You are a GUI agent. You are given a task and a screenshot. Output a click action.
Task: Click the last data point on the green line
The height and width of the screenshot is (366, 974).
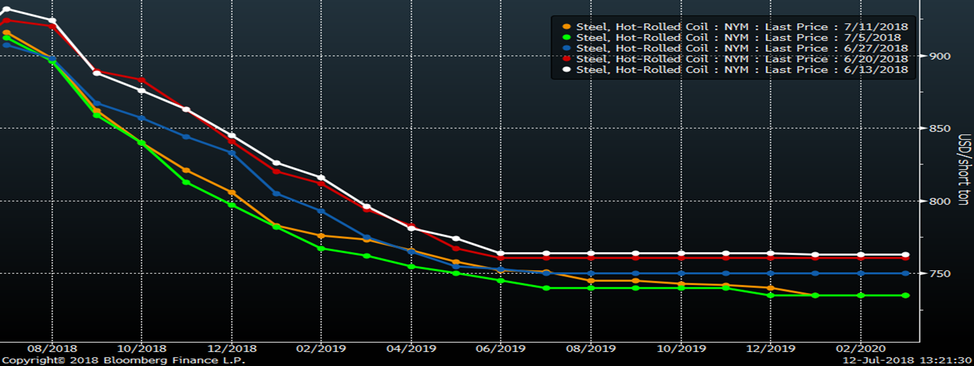(x=906, y=295)
